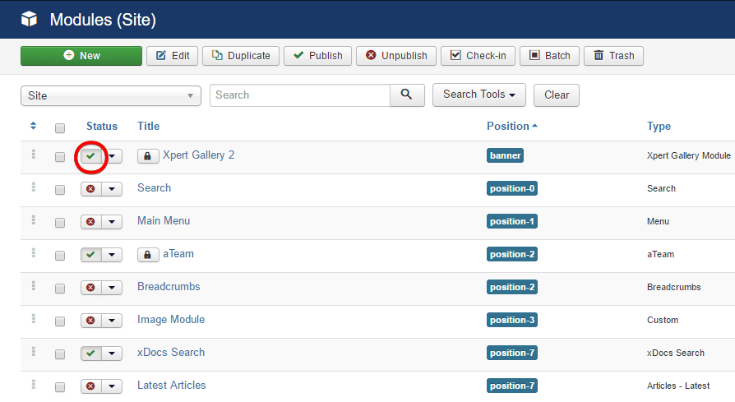Expand the Search Tools dropdown
Viewport: 735px width, 402px height.
[479, 95]
